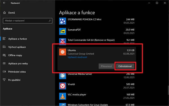
Task: Click the Ubuntu orange logo icon
Action: click(x=63, y=52)
